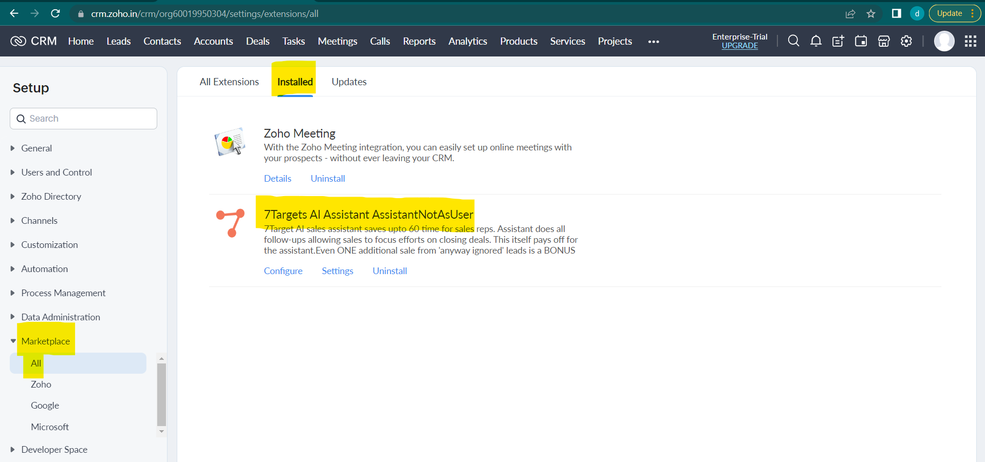Expand the General settings section
The width and height of the screenshot is (985, 462).
36,148
